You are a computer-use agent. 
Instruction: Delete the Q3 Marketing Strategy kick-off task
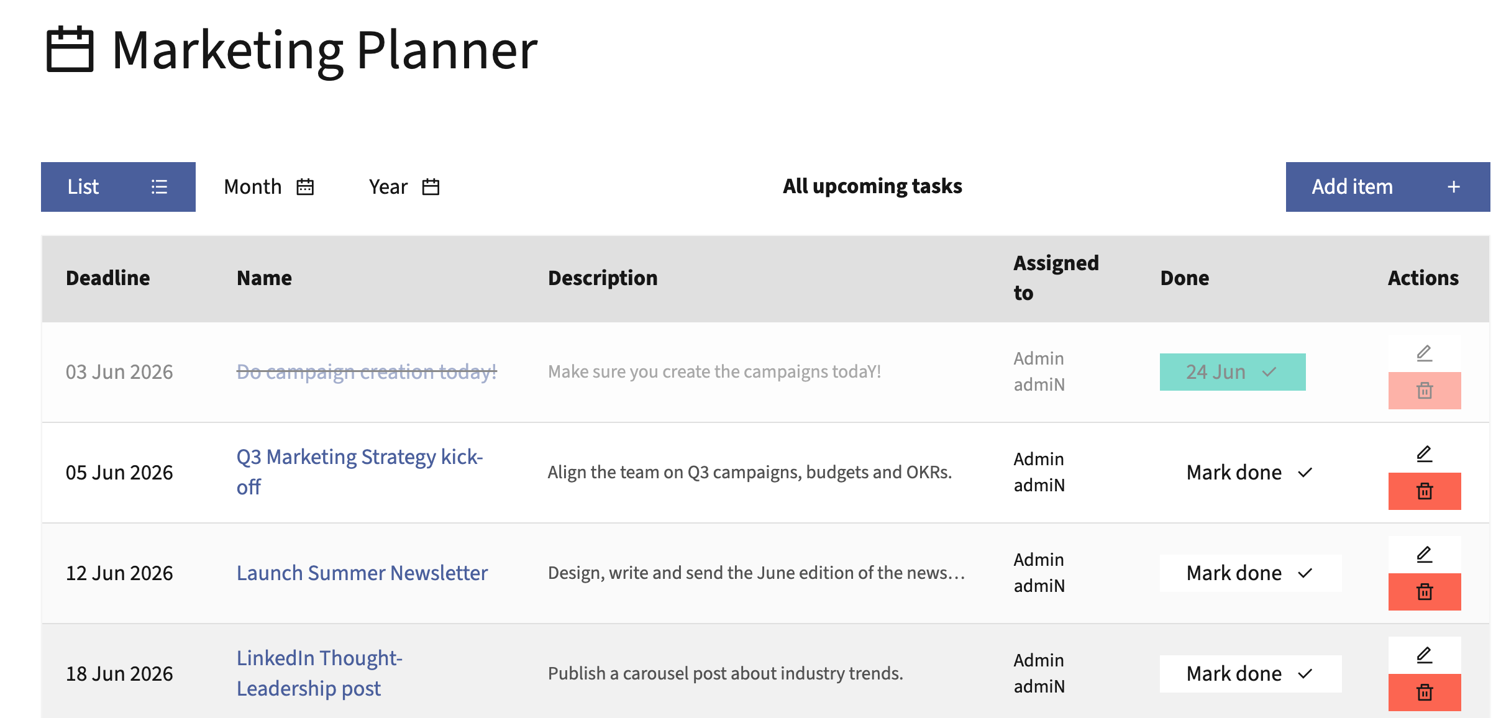[x=1425, y=491]
